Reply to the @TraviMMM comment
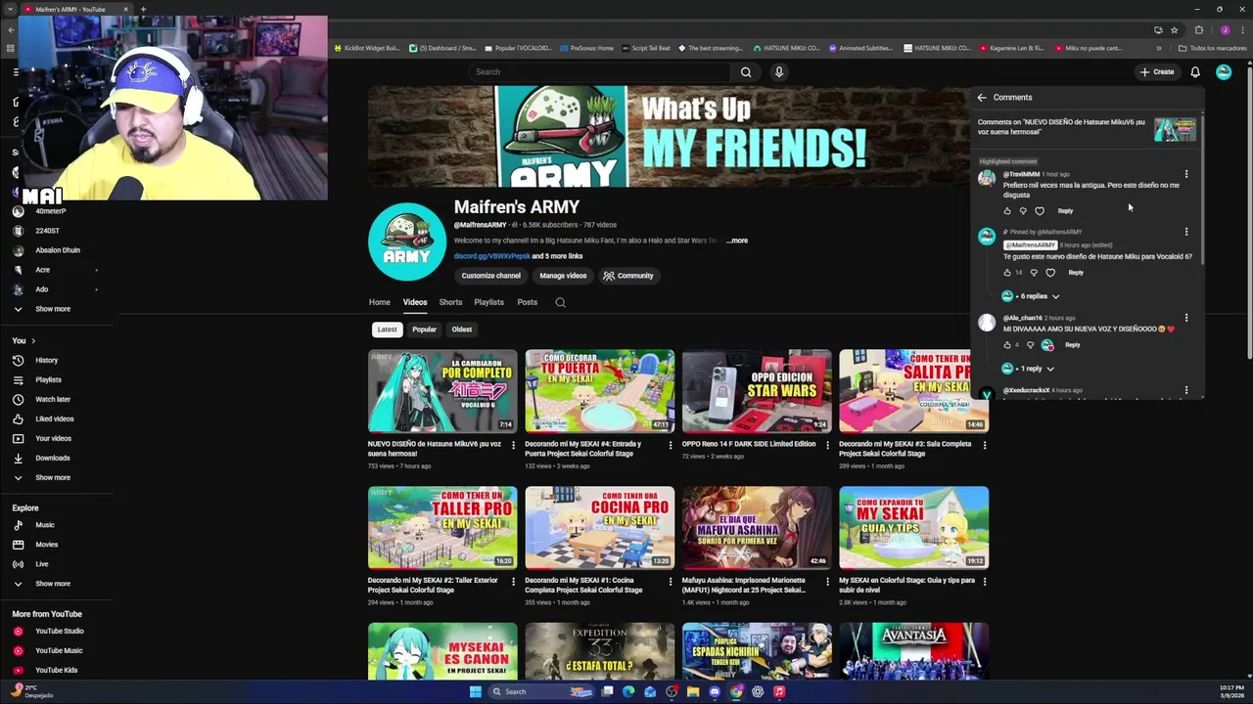 coord(1065,211)
